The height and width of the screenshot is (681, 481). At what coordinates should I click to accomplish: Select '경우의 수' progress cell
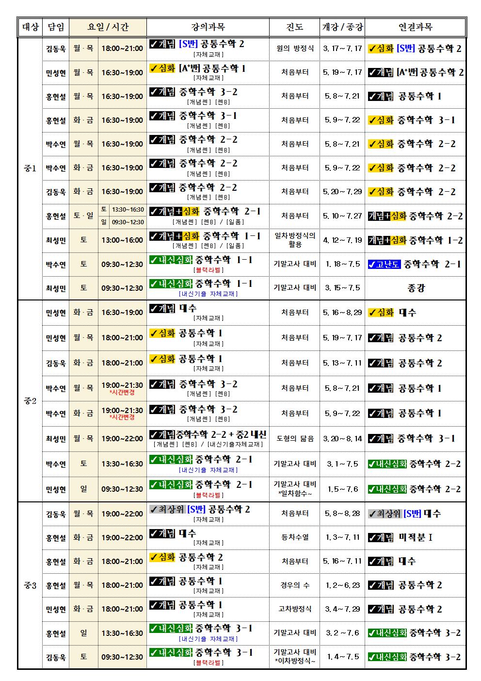click(x=295, y=585)
